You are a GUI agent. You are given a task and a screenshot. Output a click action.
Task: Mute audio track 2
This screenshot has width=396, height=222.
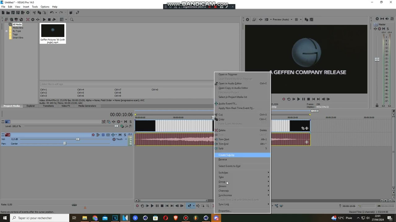tap(120, 135)
